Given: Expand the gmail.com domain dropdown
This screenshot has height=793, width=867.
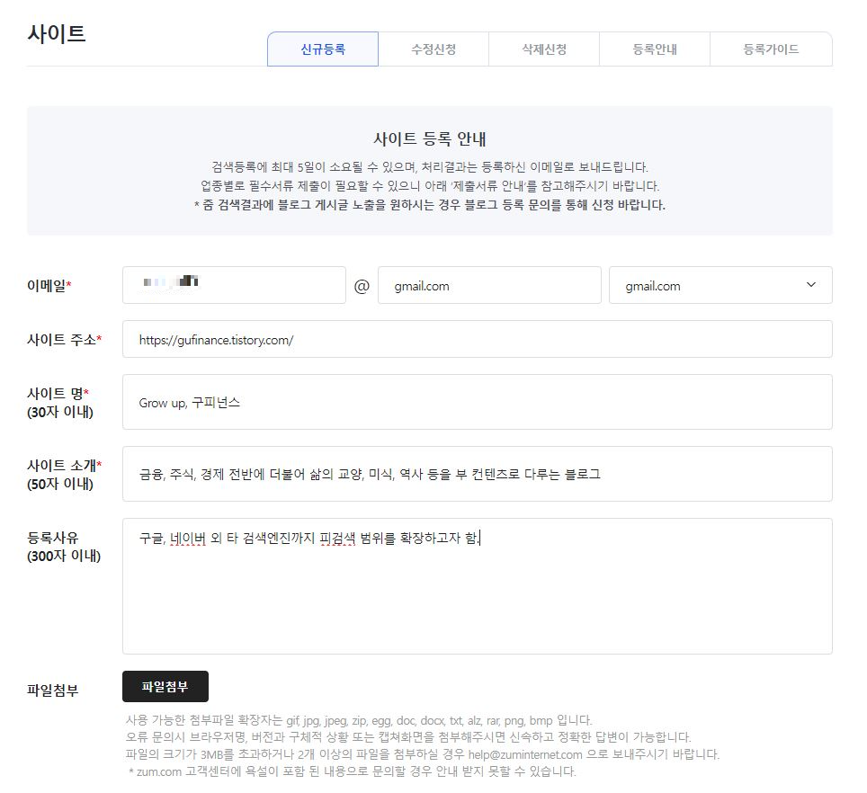Looking at the screenshot, I should click(x=720, y=285).
